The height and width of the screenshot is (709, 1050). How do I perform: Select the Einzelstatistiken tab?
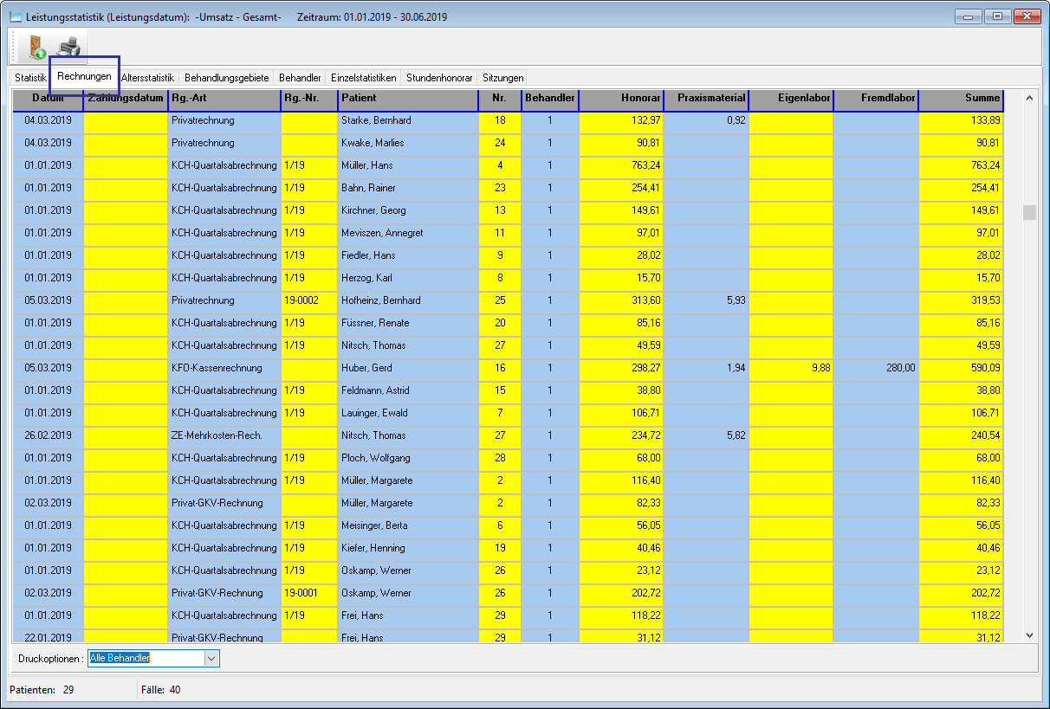pyautogui.click(x=364, y=78)
